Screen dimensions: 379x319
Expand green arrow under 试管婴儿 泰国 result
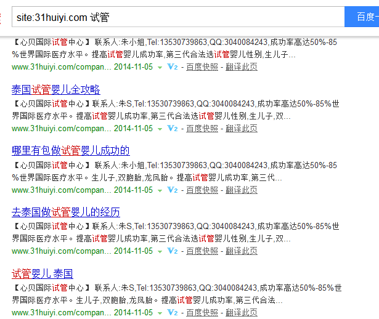pyautogui.click(x=160, y=313)
